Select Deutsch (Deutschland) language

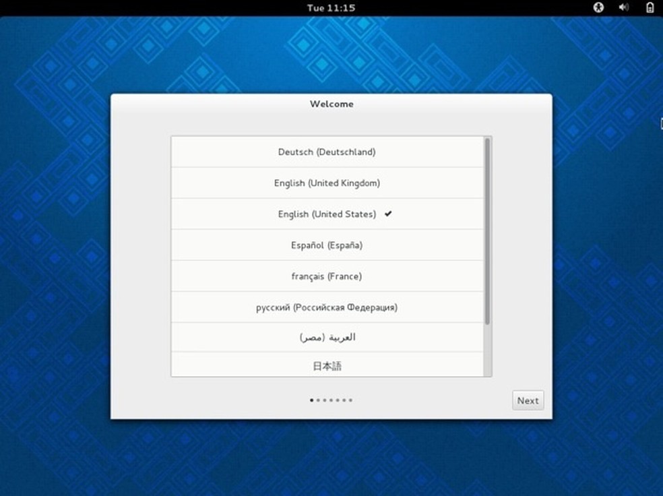327,152
